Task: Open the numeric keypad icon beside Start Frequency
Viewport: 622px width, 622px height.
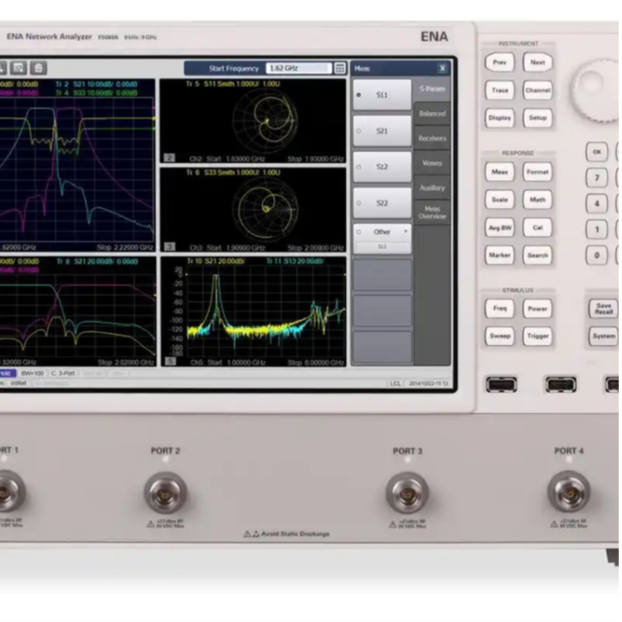Action: pyautogui.click(x=339, y=68)
